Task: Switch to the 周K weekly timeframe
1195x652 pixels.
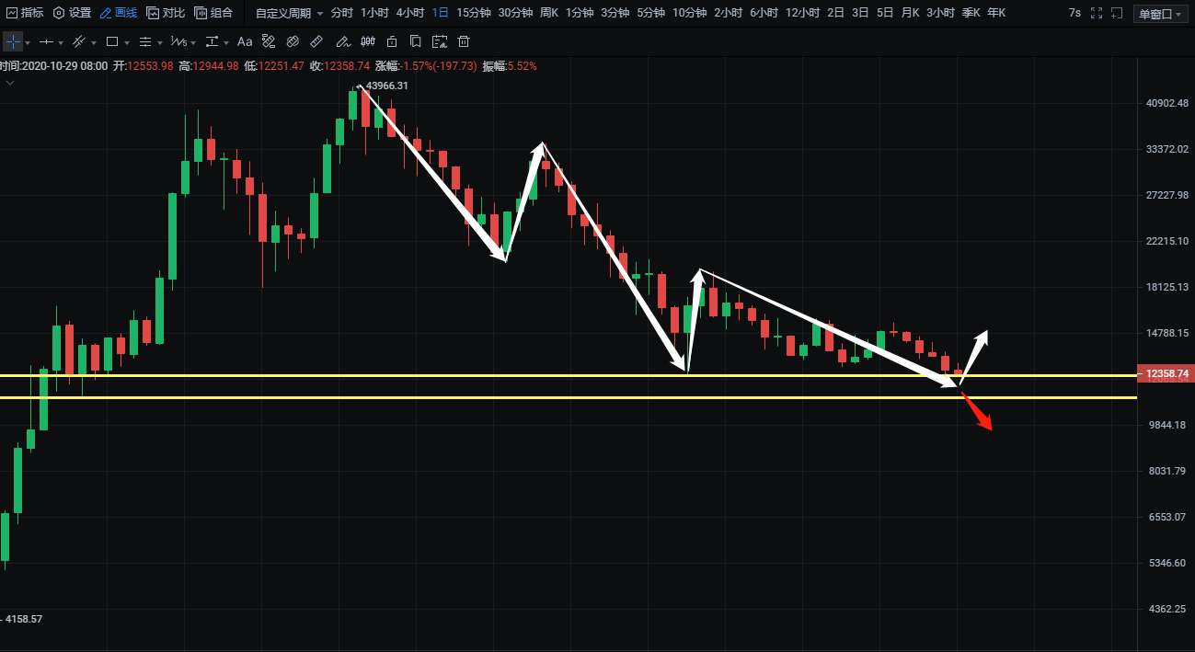Action: point(548,13)
